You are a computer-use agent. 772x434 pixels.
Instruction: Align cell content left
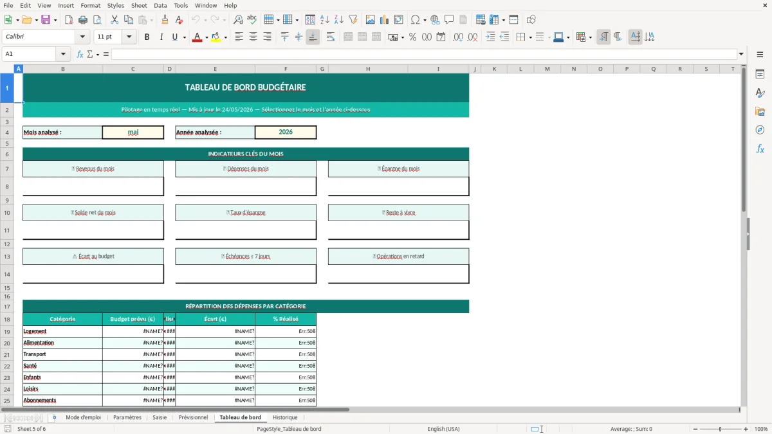point(239,37)
